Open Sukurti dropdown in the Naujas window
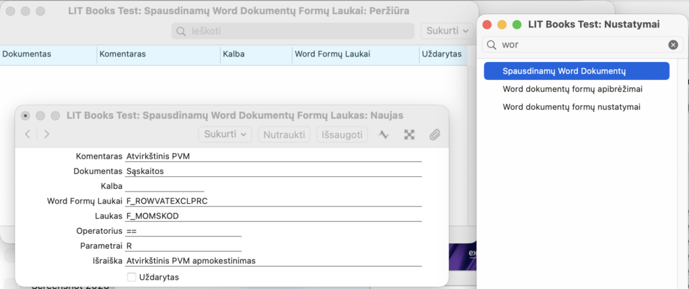The image size is (689, 289). [225, 134]
